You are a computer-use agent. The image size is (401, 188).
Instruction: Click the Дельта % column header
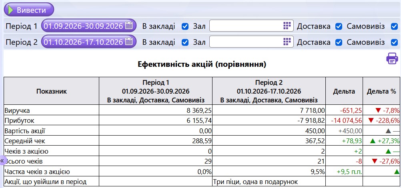click(381, 91)
